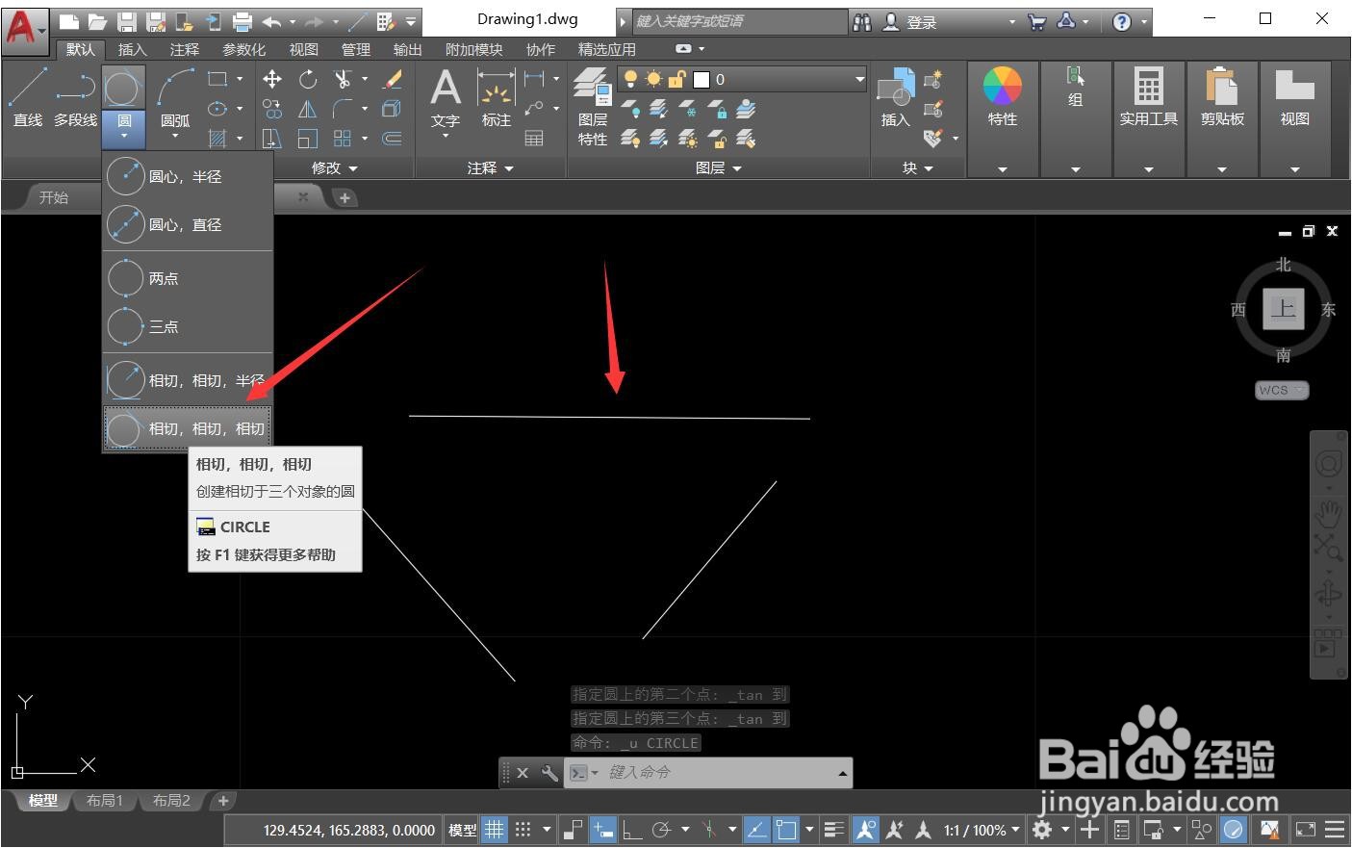Toggle snap mode dots in status bar

[523, 830]
